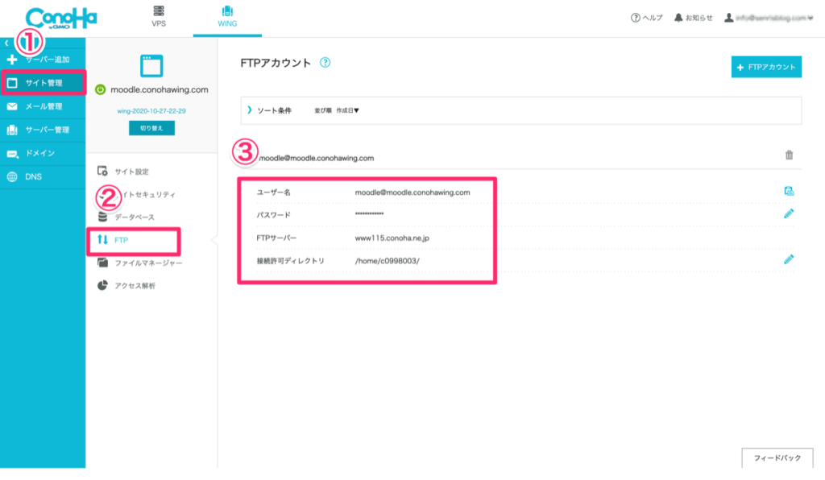The height and width of the screenshot is (480, 825).
Task: Open DNS in sidebar
Action: point(43,176)
